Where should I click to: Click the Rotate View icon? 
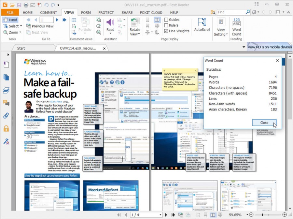[135, 22]
